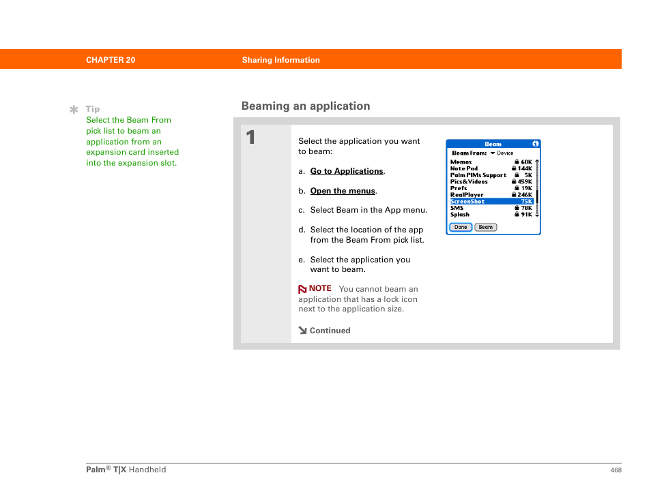This screenshot has height=503, width=651.
Task: Click the 75K size of ScreenShot
Action: (526, 202)
